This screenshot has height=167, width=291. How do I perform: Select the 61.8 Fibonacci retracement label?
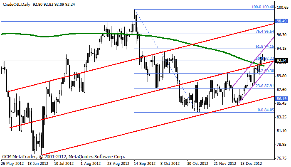coord(264,47)
